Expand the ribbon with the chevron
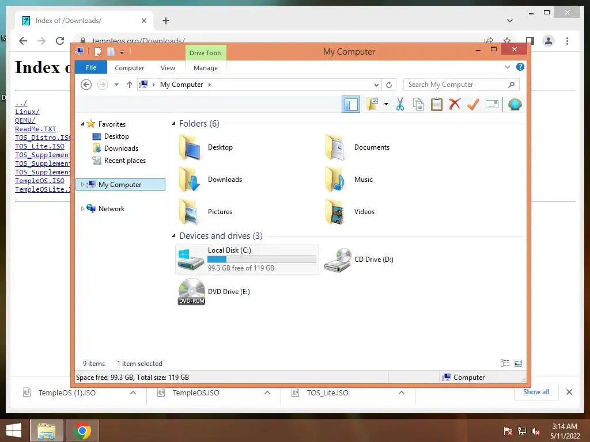Image resolution: width=590 pixels, height=442 pixels. (507, 67)
